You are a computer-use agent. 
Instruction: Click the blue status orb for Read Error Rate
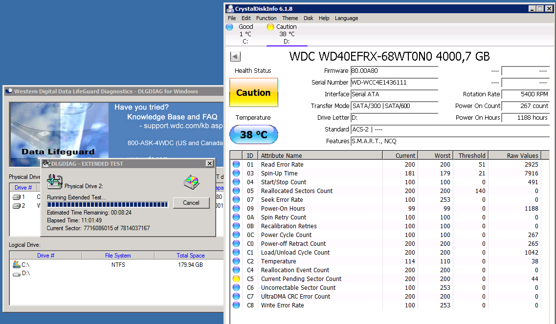tap(236, 165)
